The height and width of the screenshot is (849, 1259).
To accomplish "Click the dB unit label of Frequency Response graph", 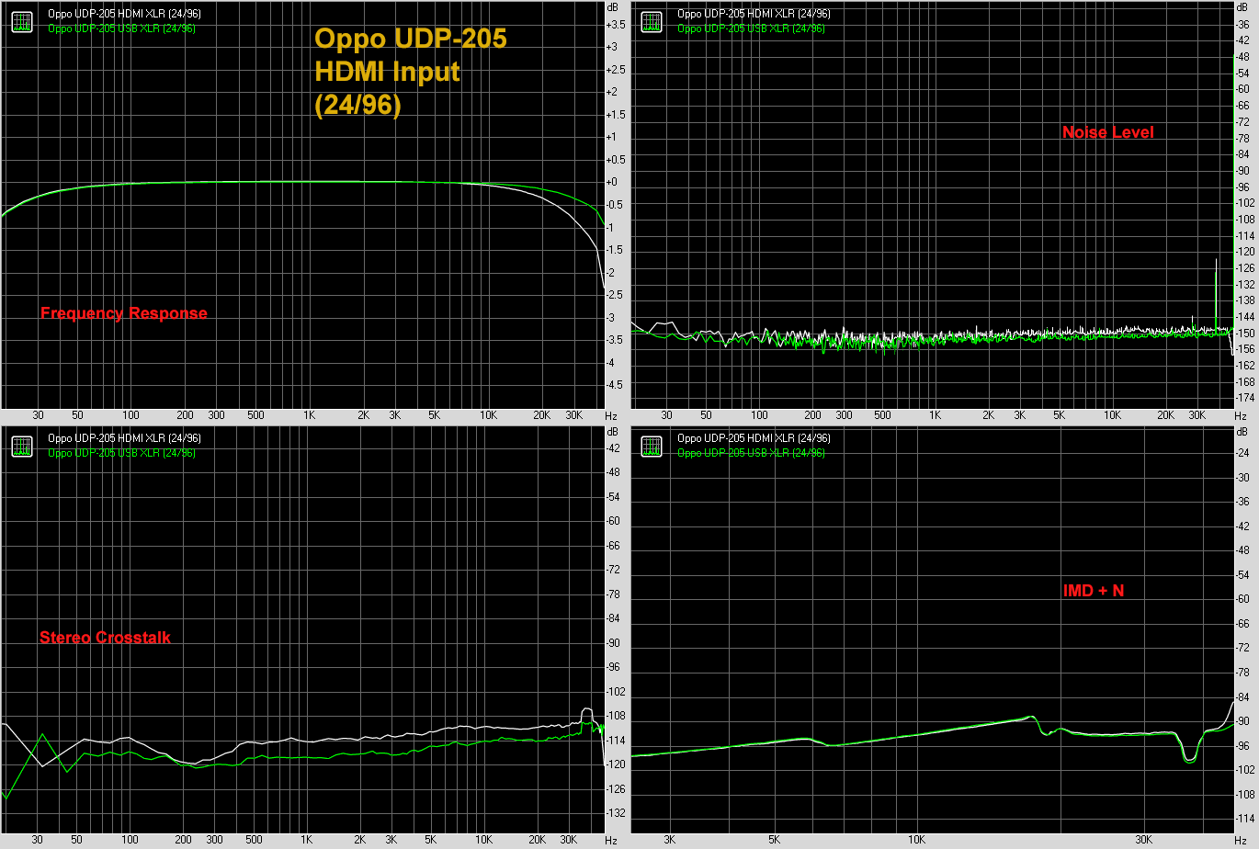I will [x=614, y=6].
